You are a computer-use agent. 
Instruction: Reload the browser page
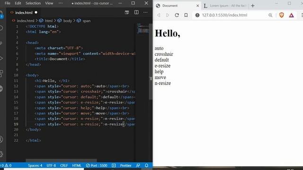177,15
